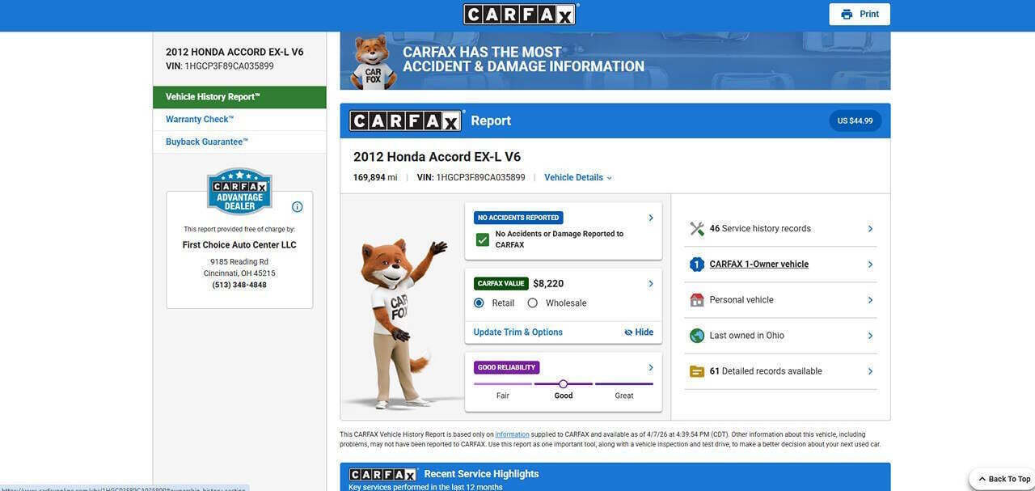Click the blue 1-Owner badge icon

point(696,265)
